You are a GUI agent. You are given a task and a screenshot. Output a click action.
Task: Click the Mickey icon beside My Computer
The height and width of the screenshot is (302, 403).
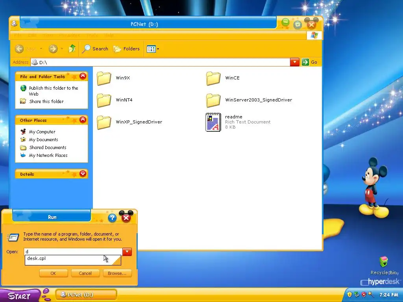[23, 131]
